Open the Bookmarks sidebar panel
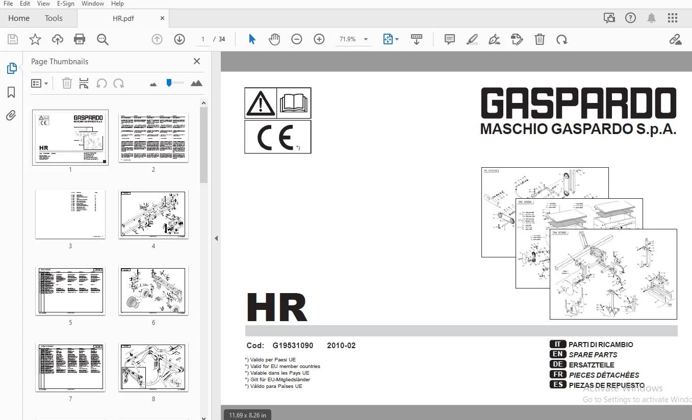This screenshot has width=692, height=420. pos(11,92)
